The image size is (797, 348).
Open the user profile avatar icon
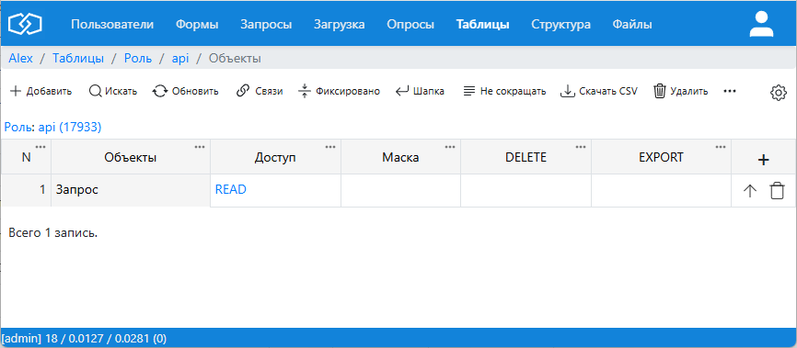point(761,25)
